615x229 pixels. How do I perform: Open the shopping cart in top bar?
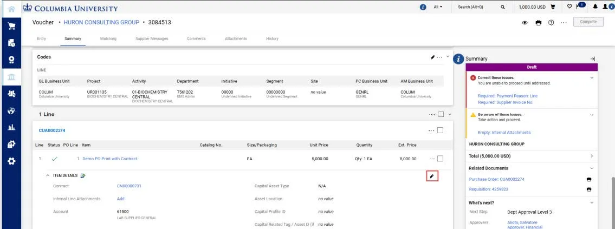point(553,6)
